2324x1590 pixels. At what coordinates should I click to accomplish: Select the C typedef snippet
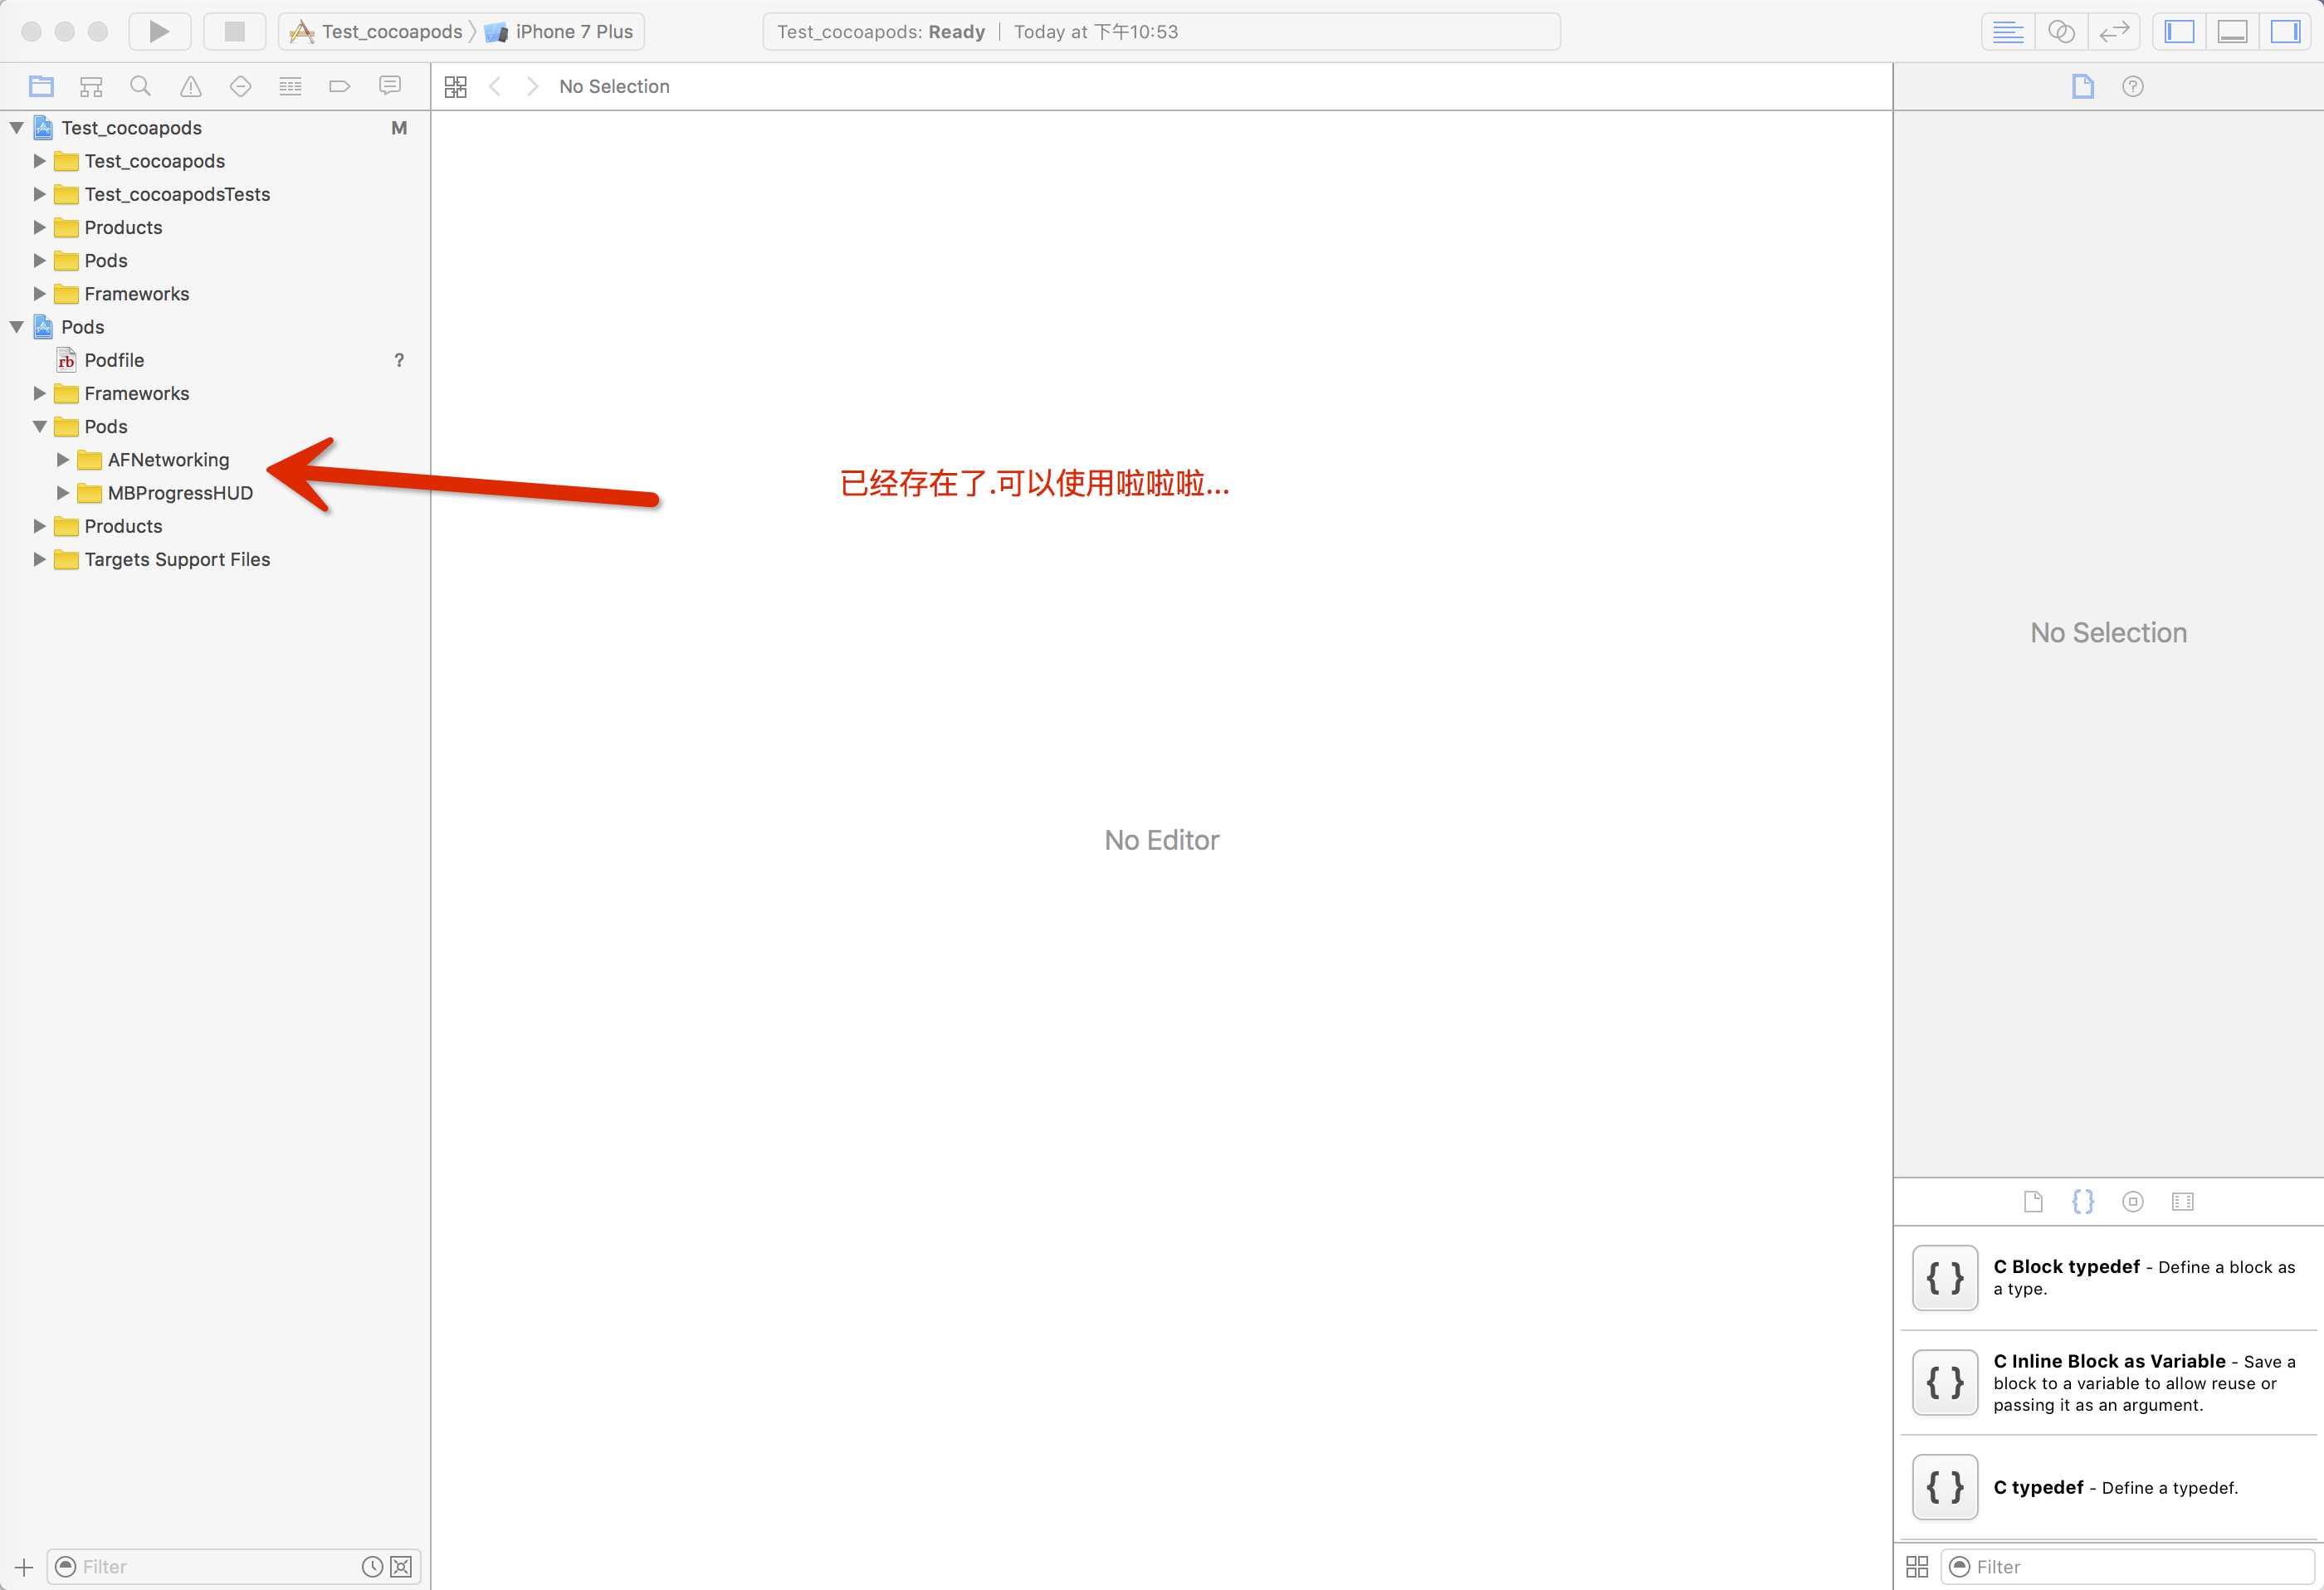(2108, 1487)
